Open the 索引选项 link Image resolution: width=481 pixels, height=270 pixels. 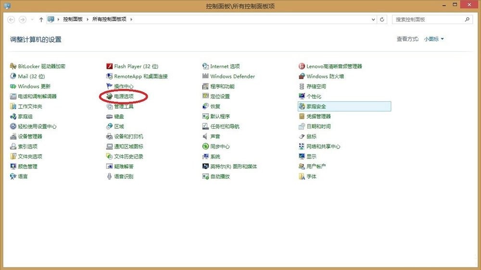click(27, 147)
